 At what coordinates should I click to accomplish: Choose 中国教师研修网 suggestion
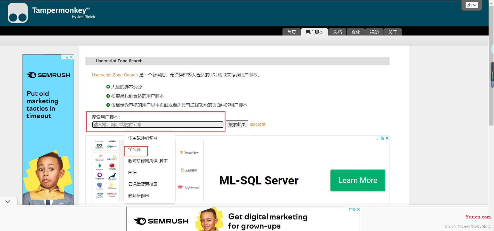click(143, 138)
